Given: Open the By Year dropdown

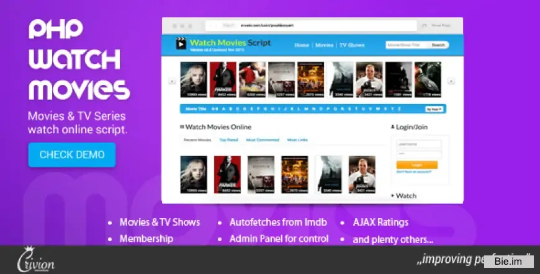Looking at the screenshot, I should pos(434,109).
